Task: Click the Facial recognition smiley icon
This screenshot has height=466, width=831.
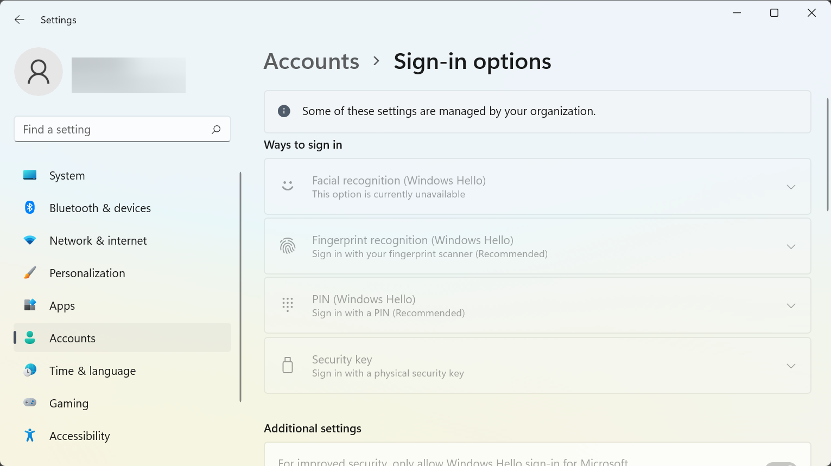Action: pyautogui.click(x=288, y=186)
